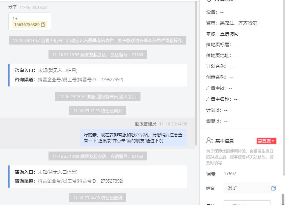Click the 访客手机号已自动标记 system notice
The width and height of the screenshot is (285, 205).
(x=98, y=40)
